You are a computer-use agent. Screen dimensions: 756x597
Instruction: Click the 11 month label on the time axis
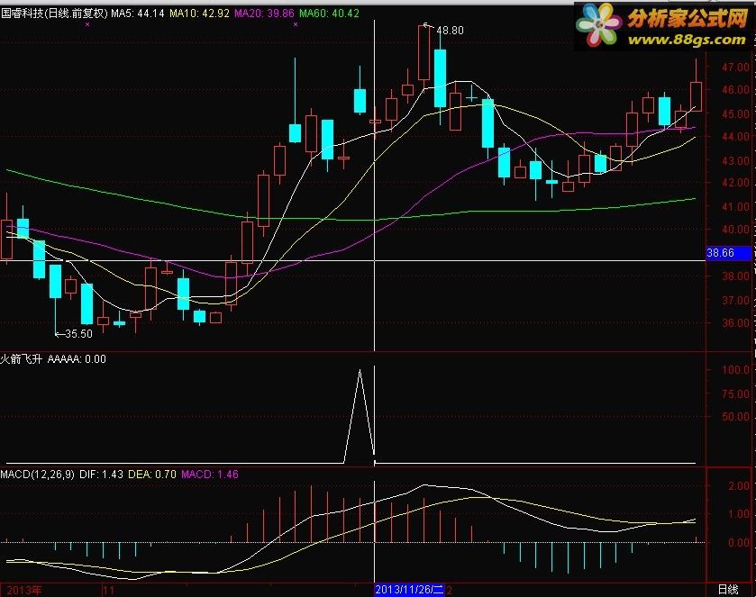coord(109,591)
